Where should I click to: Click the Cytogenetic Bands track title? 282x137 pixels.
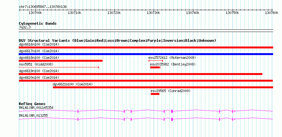pyautogui.click(x=38, y=23)
